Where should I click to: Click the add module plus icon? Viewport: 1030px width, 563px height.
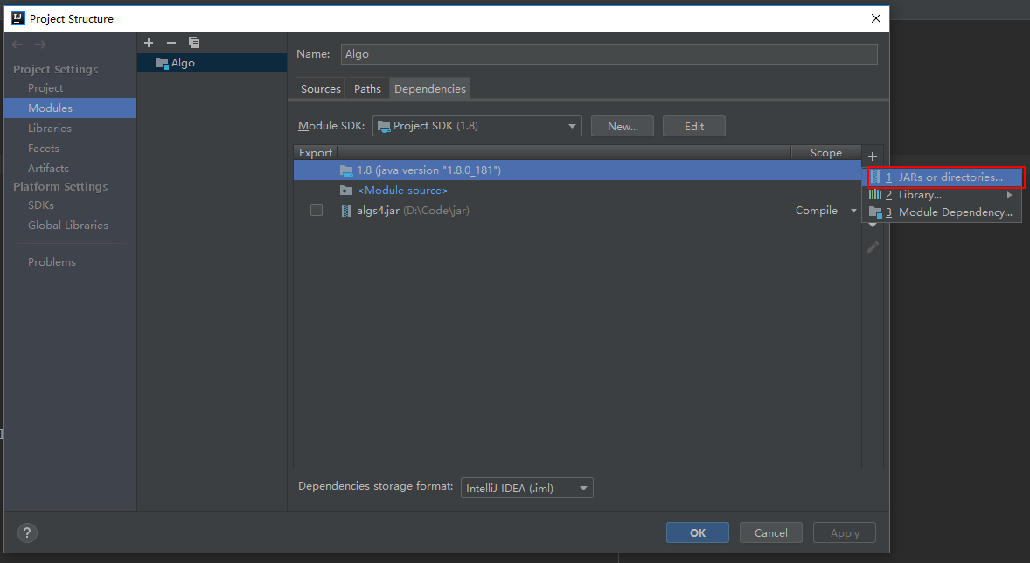tap(149, 43)
